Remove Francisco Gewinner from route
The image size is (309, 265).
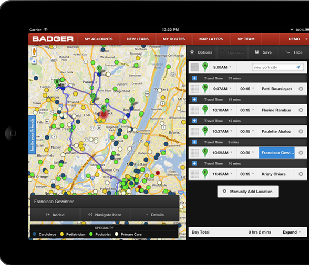click(301, 153)
